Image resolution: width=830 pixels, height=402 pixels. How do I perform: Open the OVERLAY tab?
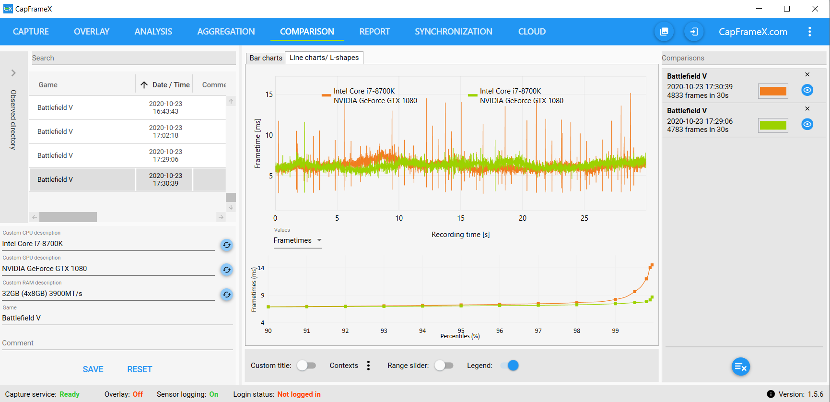[x=92, y=32]
